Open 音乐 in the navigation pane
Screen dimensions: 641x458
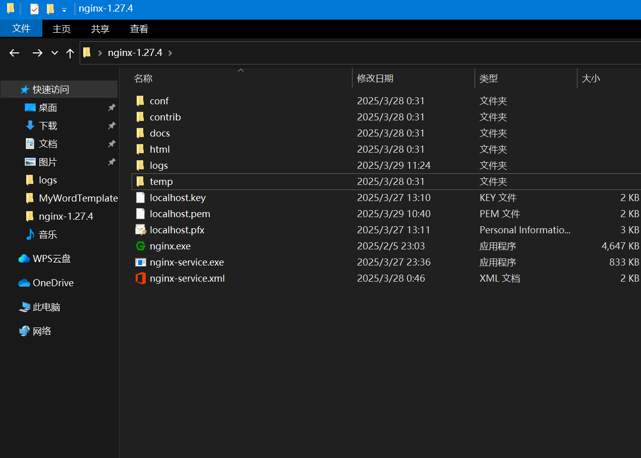(x=48, y=234)
